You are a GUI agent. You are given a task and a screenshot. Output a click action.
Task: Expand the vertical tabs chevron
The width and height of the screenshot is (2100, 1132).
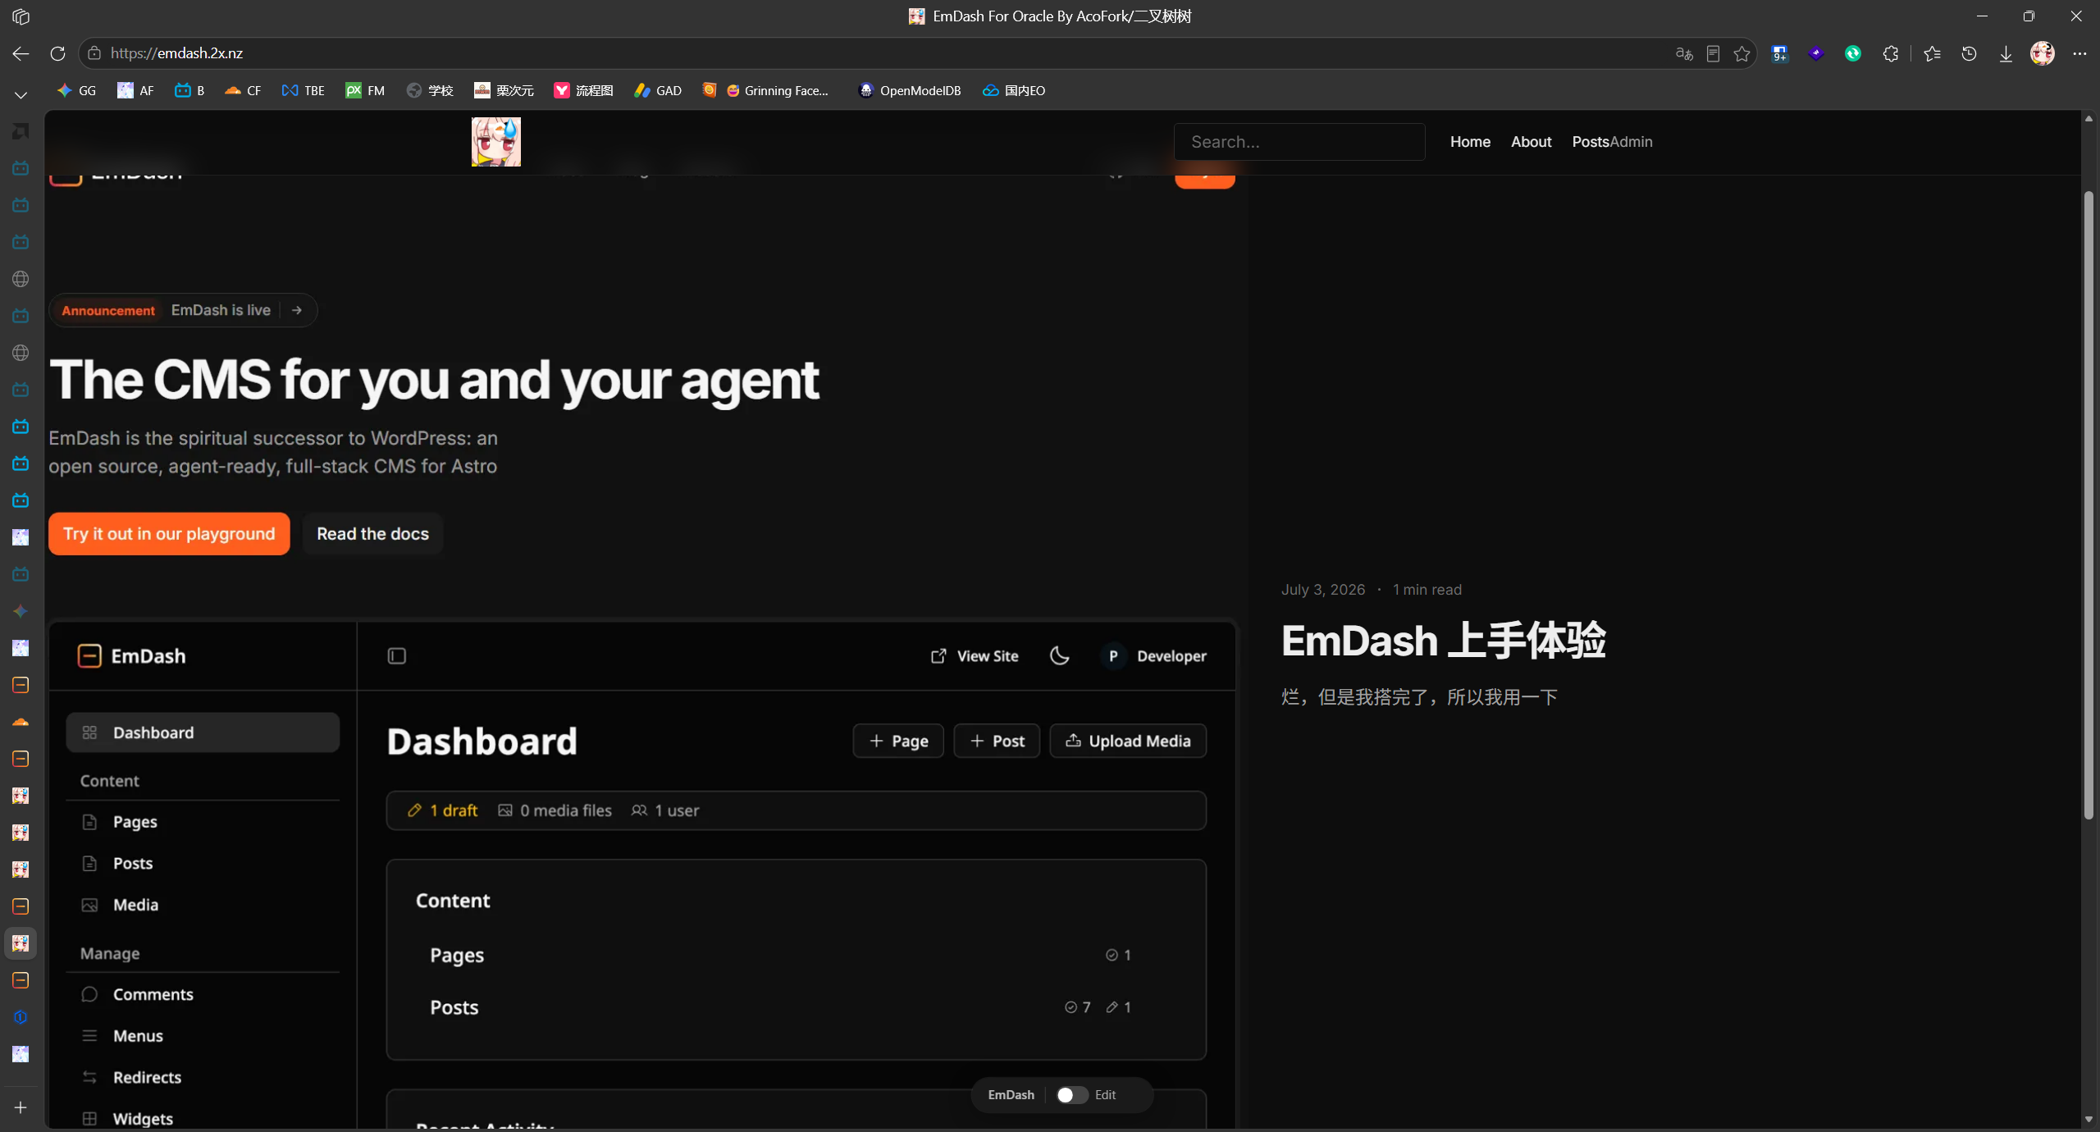tap(21, 95)
